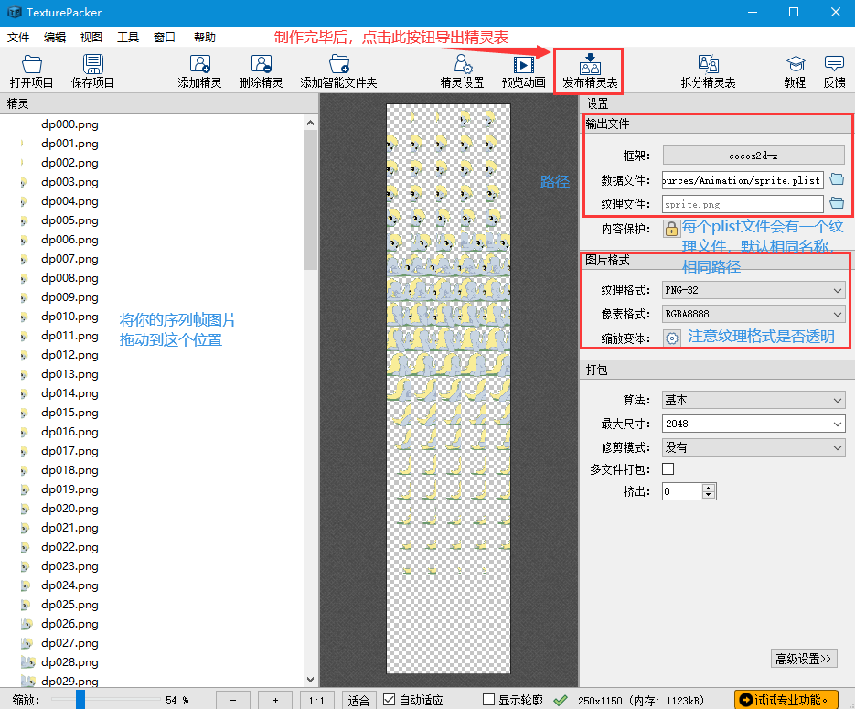This screenshot has height=709, width=855.
Task: Increase the 挤出 value with up arrow
Action: pos(709,488)
